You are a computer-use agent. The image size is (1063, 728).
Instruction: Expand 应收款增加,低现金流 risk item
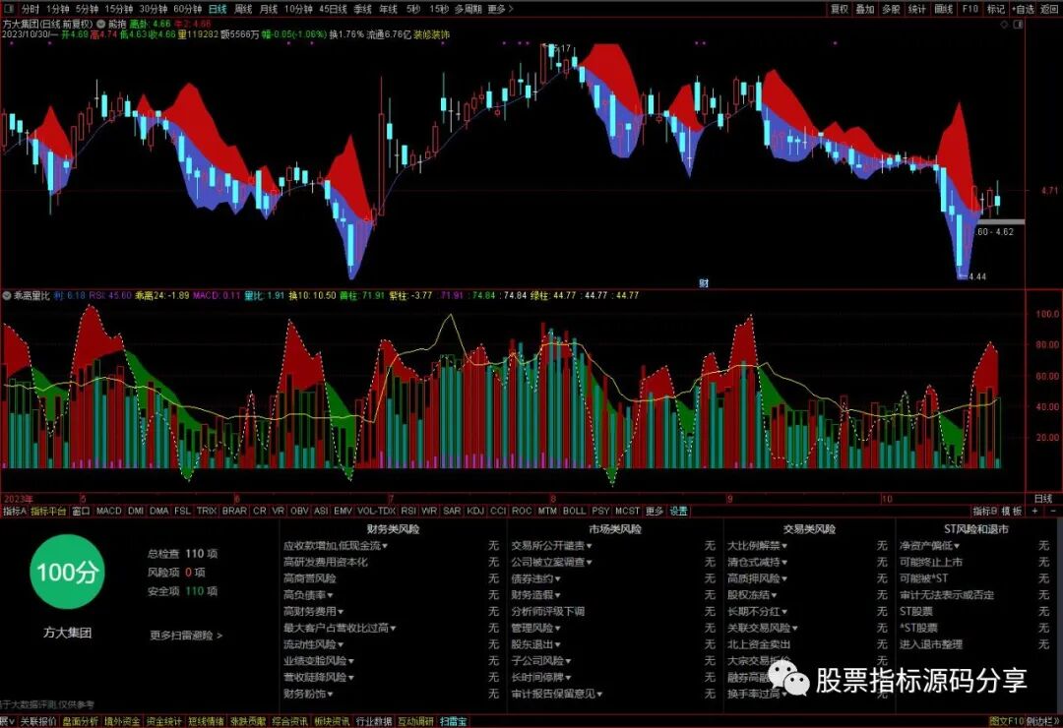coord(336,546)
